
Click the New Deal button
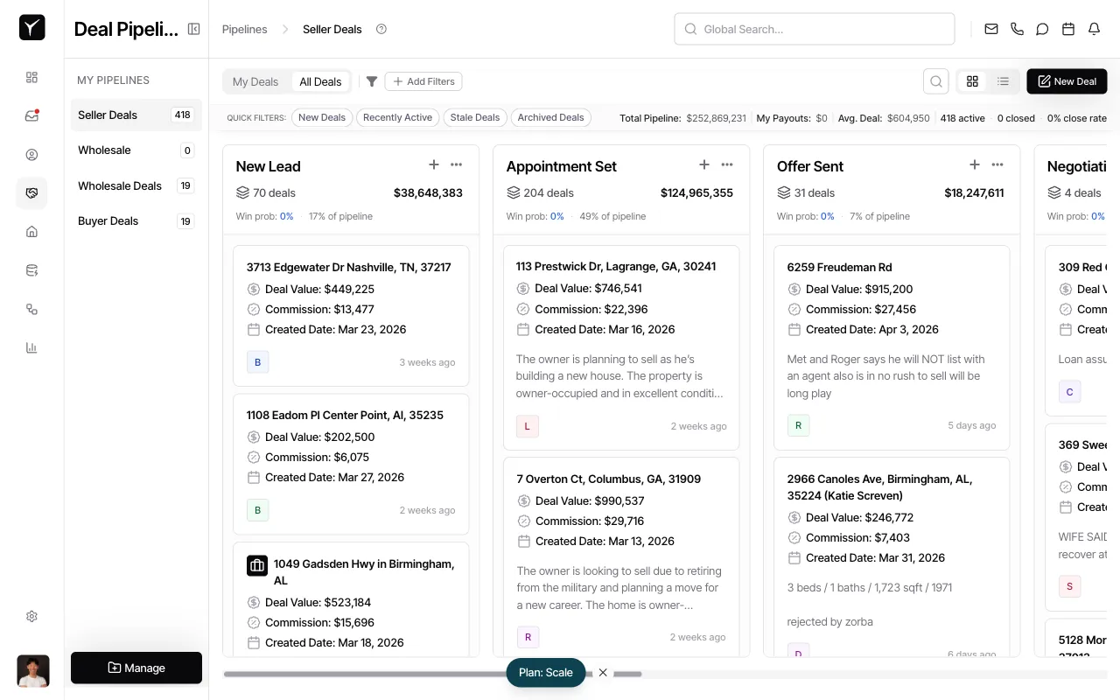click(1067, 81)
